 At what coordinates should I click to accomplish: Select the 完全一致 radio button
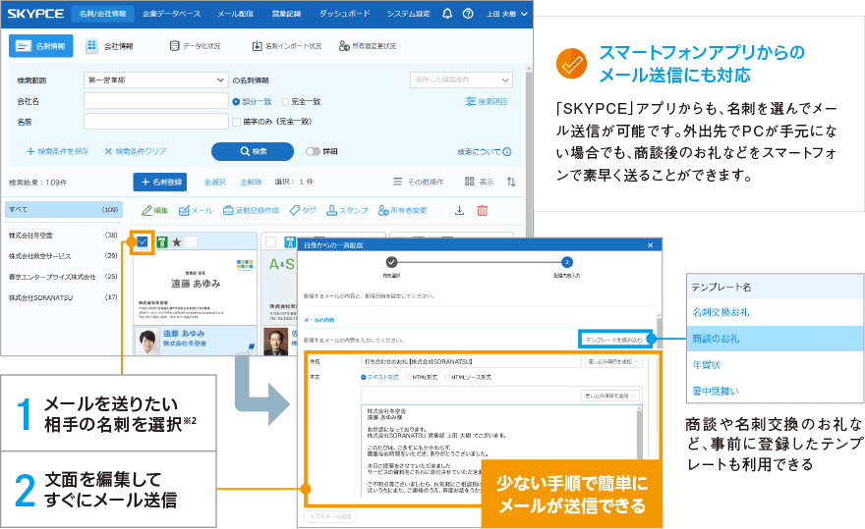pyautogui.click(x=285, y=101)
